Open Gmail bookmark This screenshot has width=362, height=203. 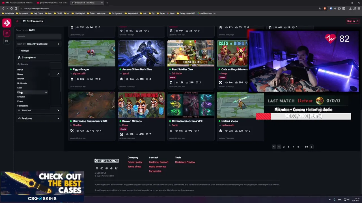point(171,13)
